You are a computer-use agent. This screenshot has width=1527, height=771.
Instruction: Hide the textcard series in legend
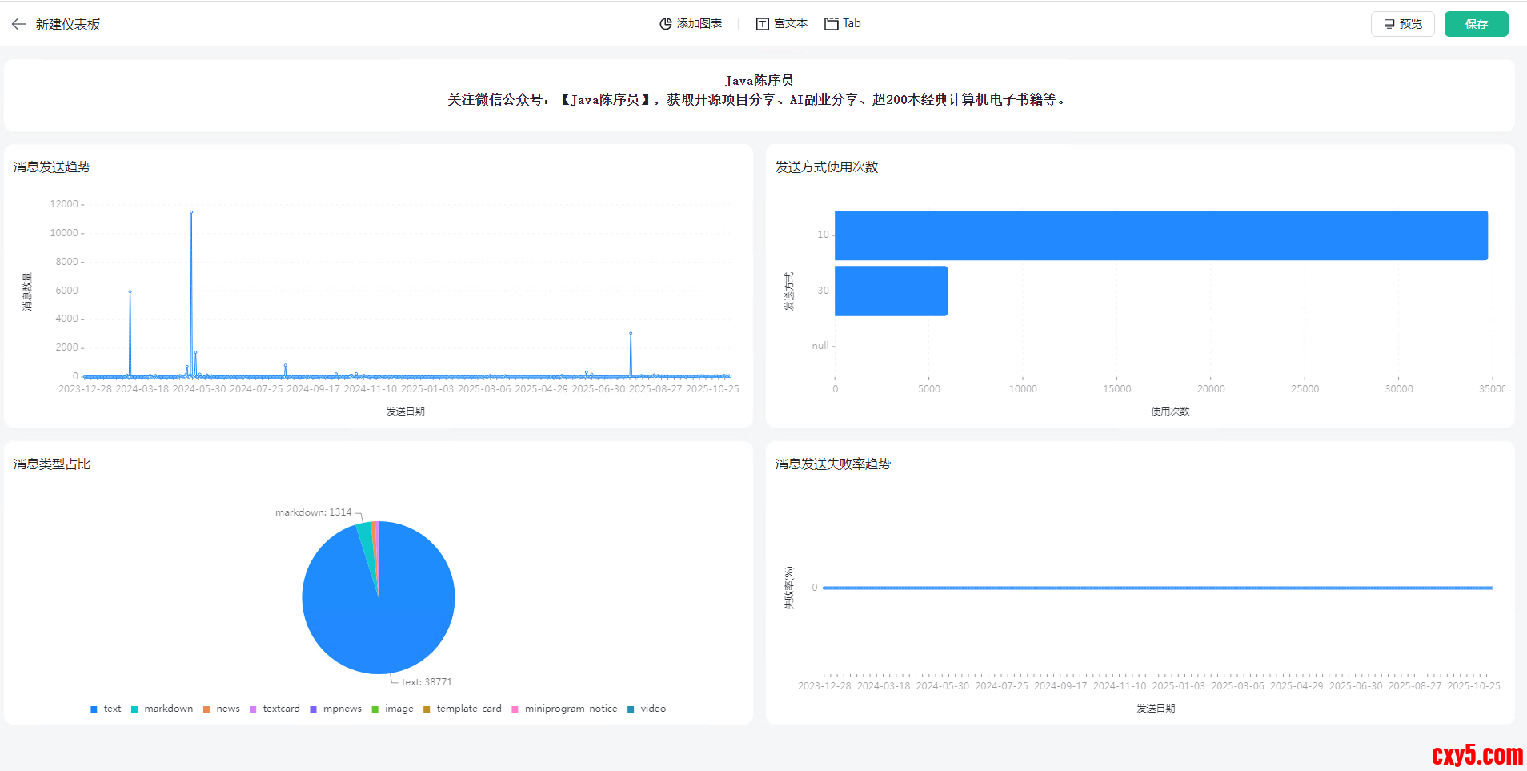(x=275, y=709)
